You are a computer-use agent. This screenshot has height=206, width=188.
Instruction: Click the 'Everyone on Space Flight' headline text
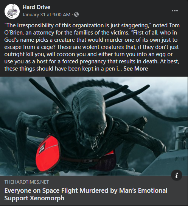point(42,190)
